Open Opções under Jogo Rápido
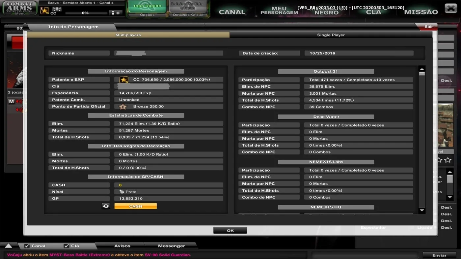461x259 pixels. [x=147, y=15]
